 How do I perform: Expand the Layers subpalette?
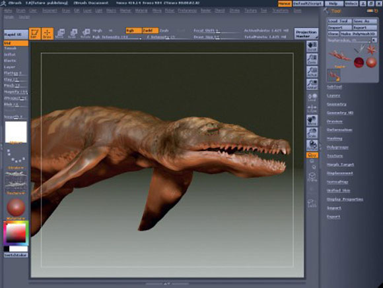pos(333,96)
